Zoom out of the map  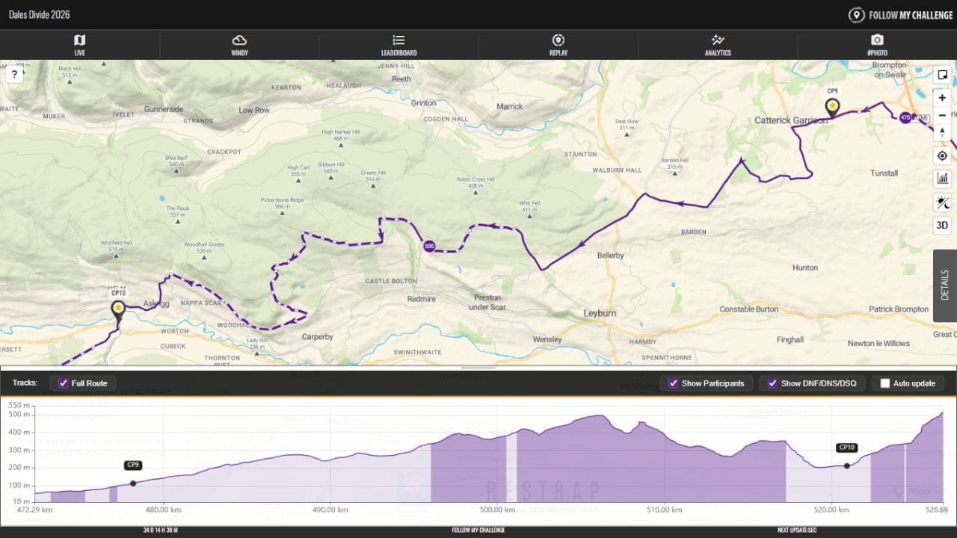[942, 116]
